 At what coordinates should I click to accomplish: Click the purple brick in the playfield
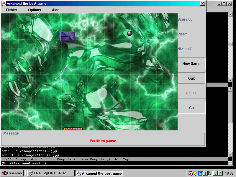[67, 36]
